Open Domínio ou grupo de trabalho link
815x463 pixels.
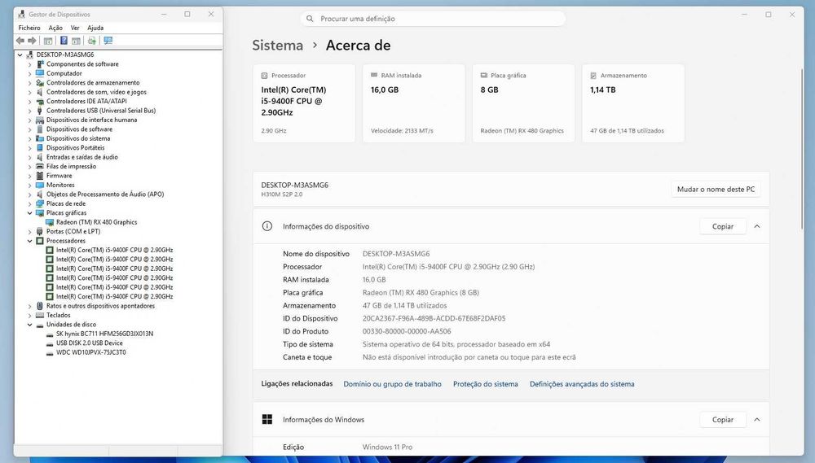(393, 384)
